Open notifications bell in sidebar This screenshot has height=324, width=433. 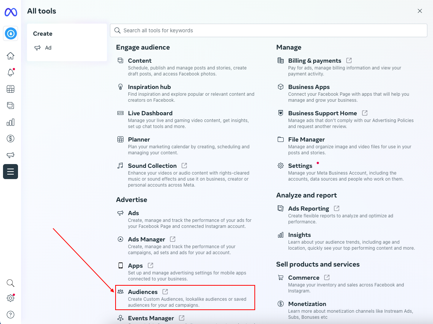(11, 72)
